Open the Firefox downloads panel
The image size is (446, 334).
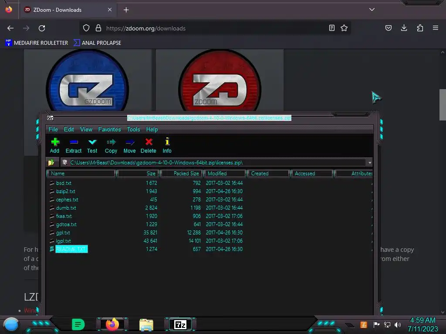point(404,28)
